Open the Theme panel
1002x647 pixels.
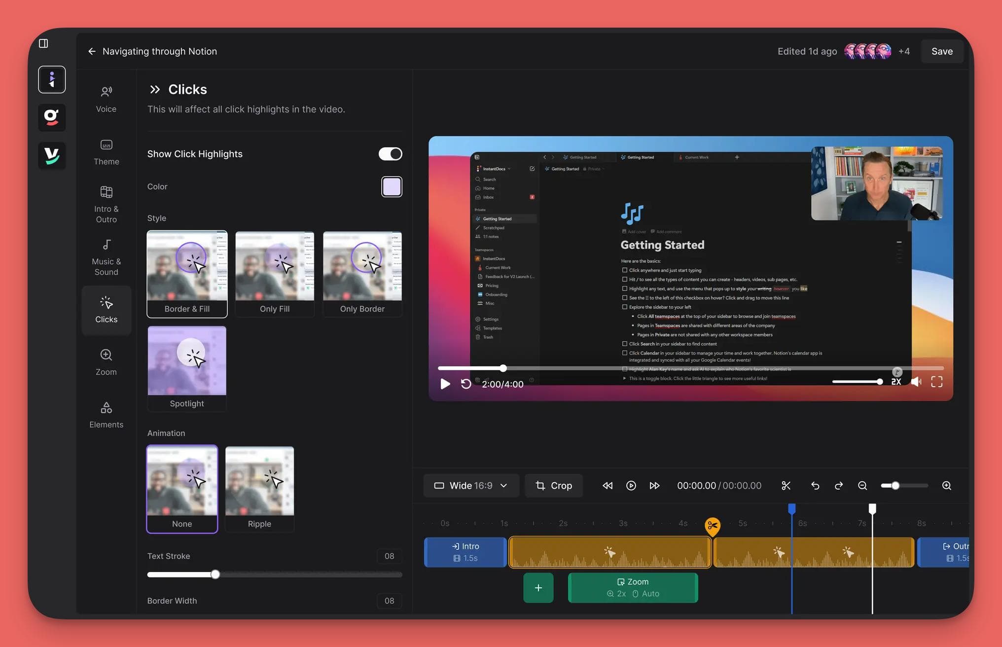click(x=106, y=152)
